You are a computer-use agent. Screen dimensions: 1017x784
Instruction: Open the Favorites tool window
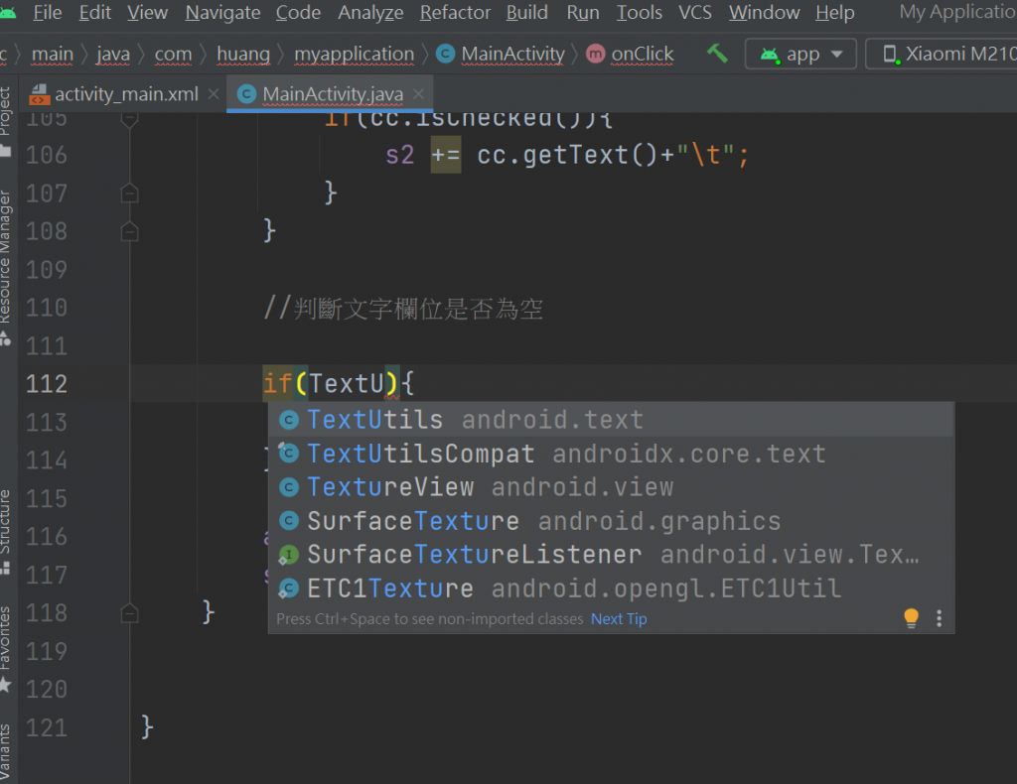point(5,648)
